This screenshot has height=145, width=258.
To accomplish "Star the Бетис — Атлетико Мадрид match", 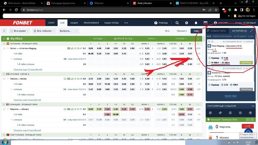I will tap(4, 48).
